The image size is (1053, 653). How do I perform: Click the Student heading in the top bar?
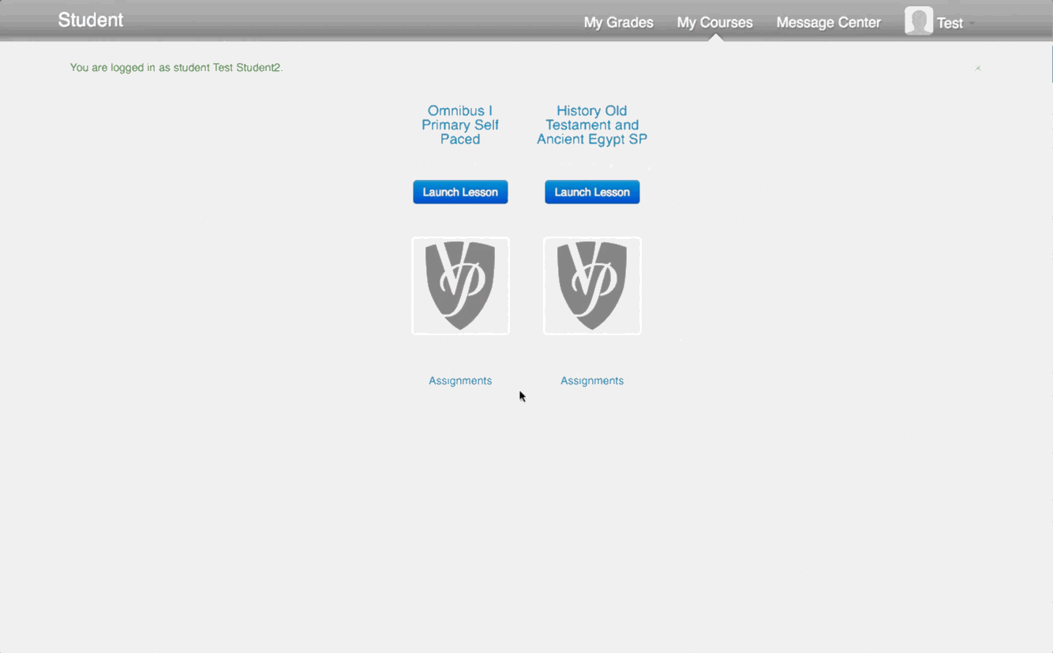point(91,21)
